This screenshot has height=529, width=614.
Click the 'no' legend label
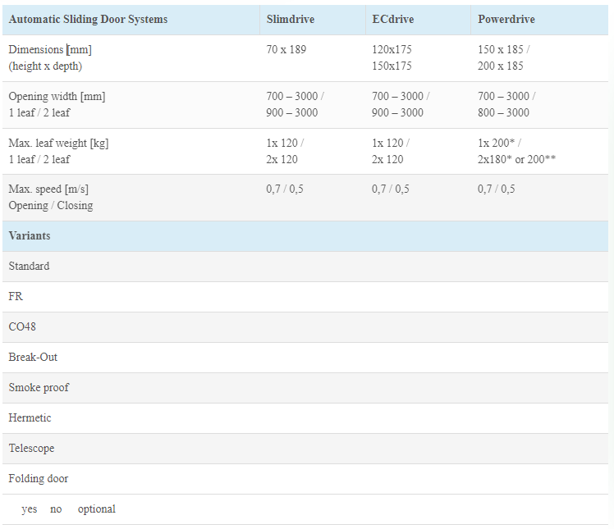(56, 509)
